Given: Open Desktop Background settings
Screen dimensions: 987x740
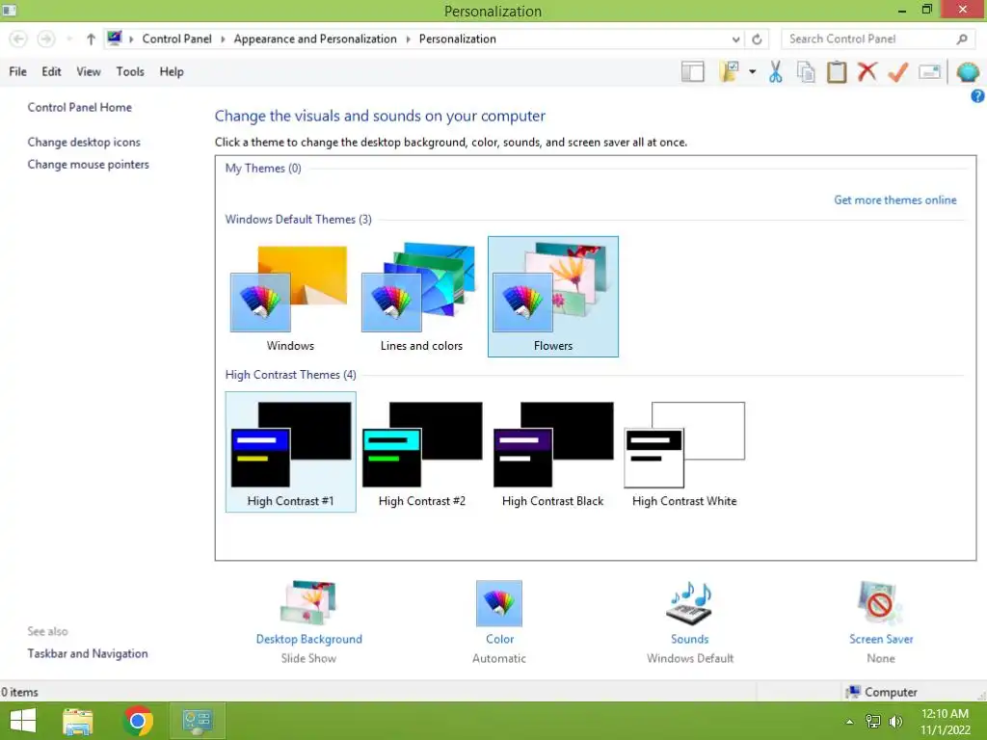Looking at the screenshot, I should 309,603.
